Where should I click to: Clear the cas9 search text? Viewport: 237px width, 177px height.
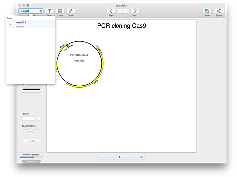(41, 11)
